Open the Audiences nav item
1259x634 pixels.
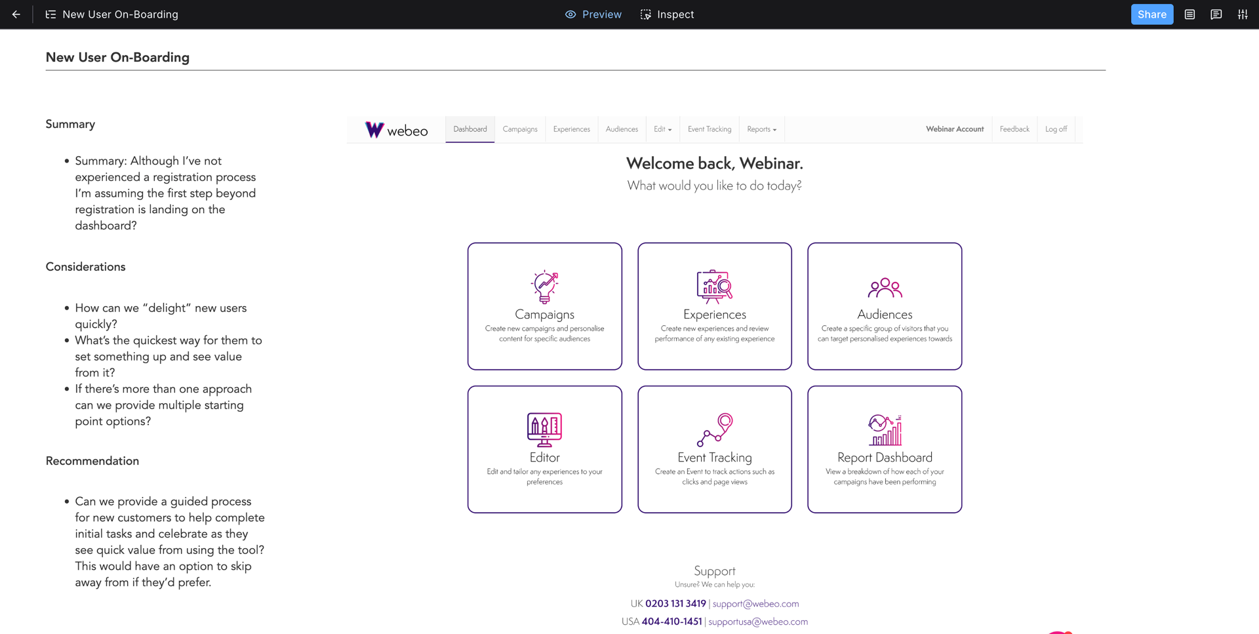click(622, 129)
